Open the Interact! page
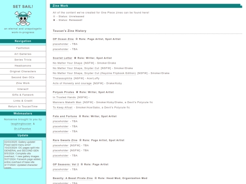This screenshot has height=184, width=246. tap(23, 89)
